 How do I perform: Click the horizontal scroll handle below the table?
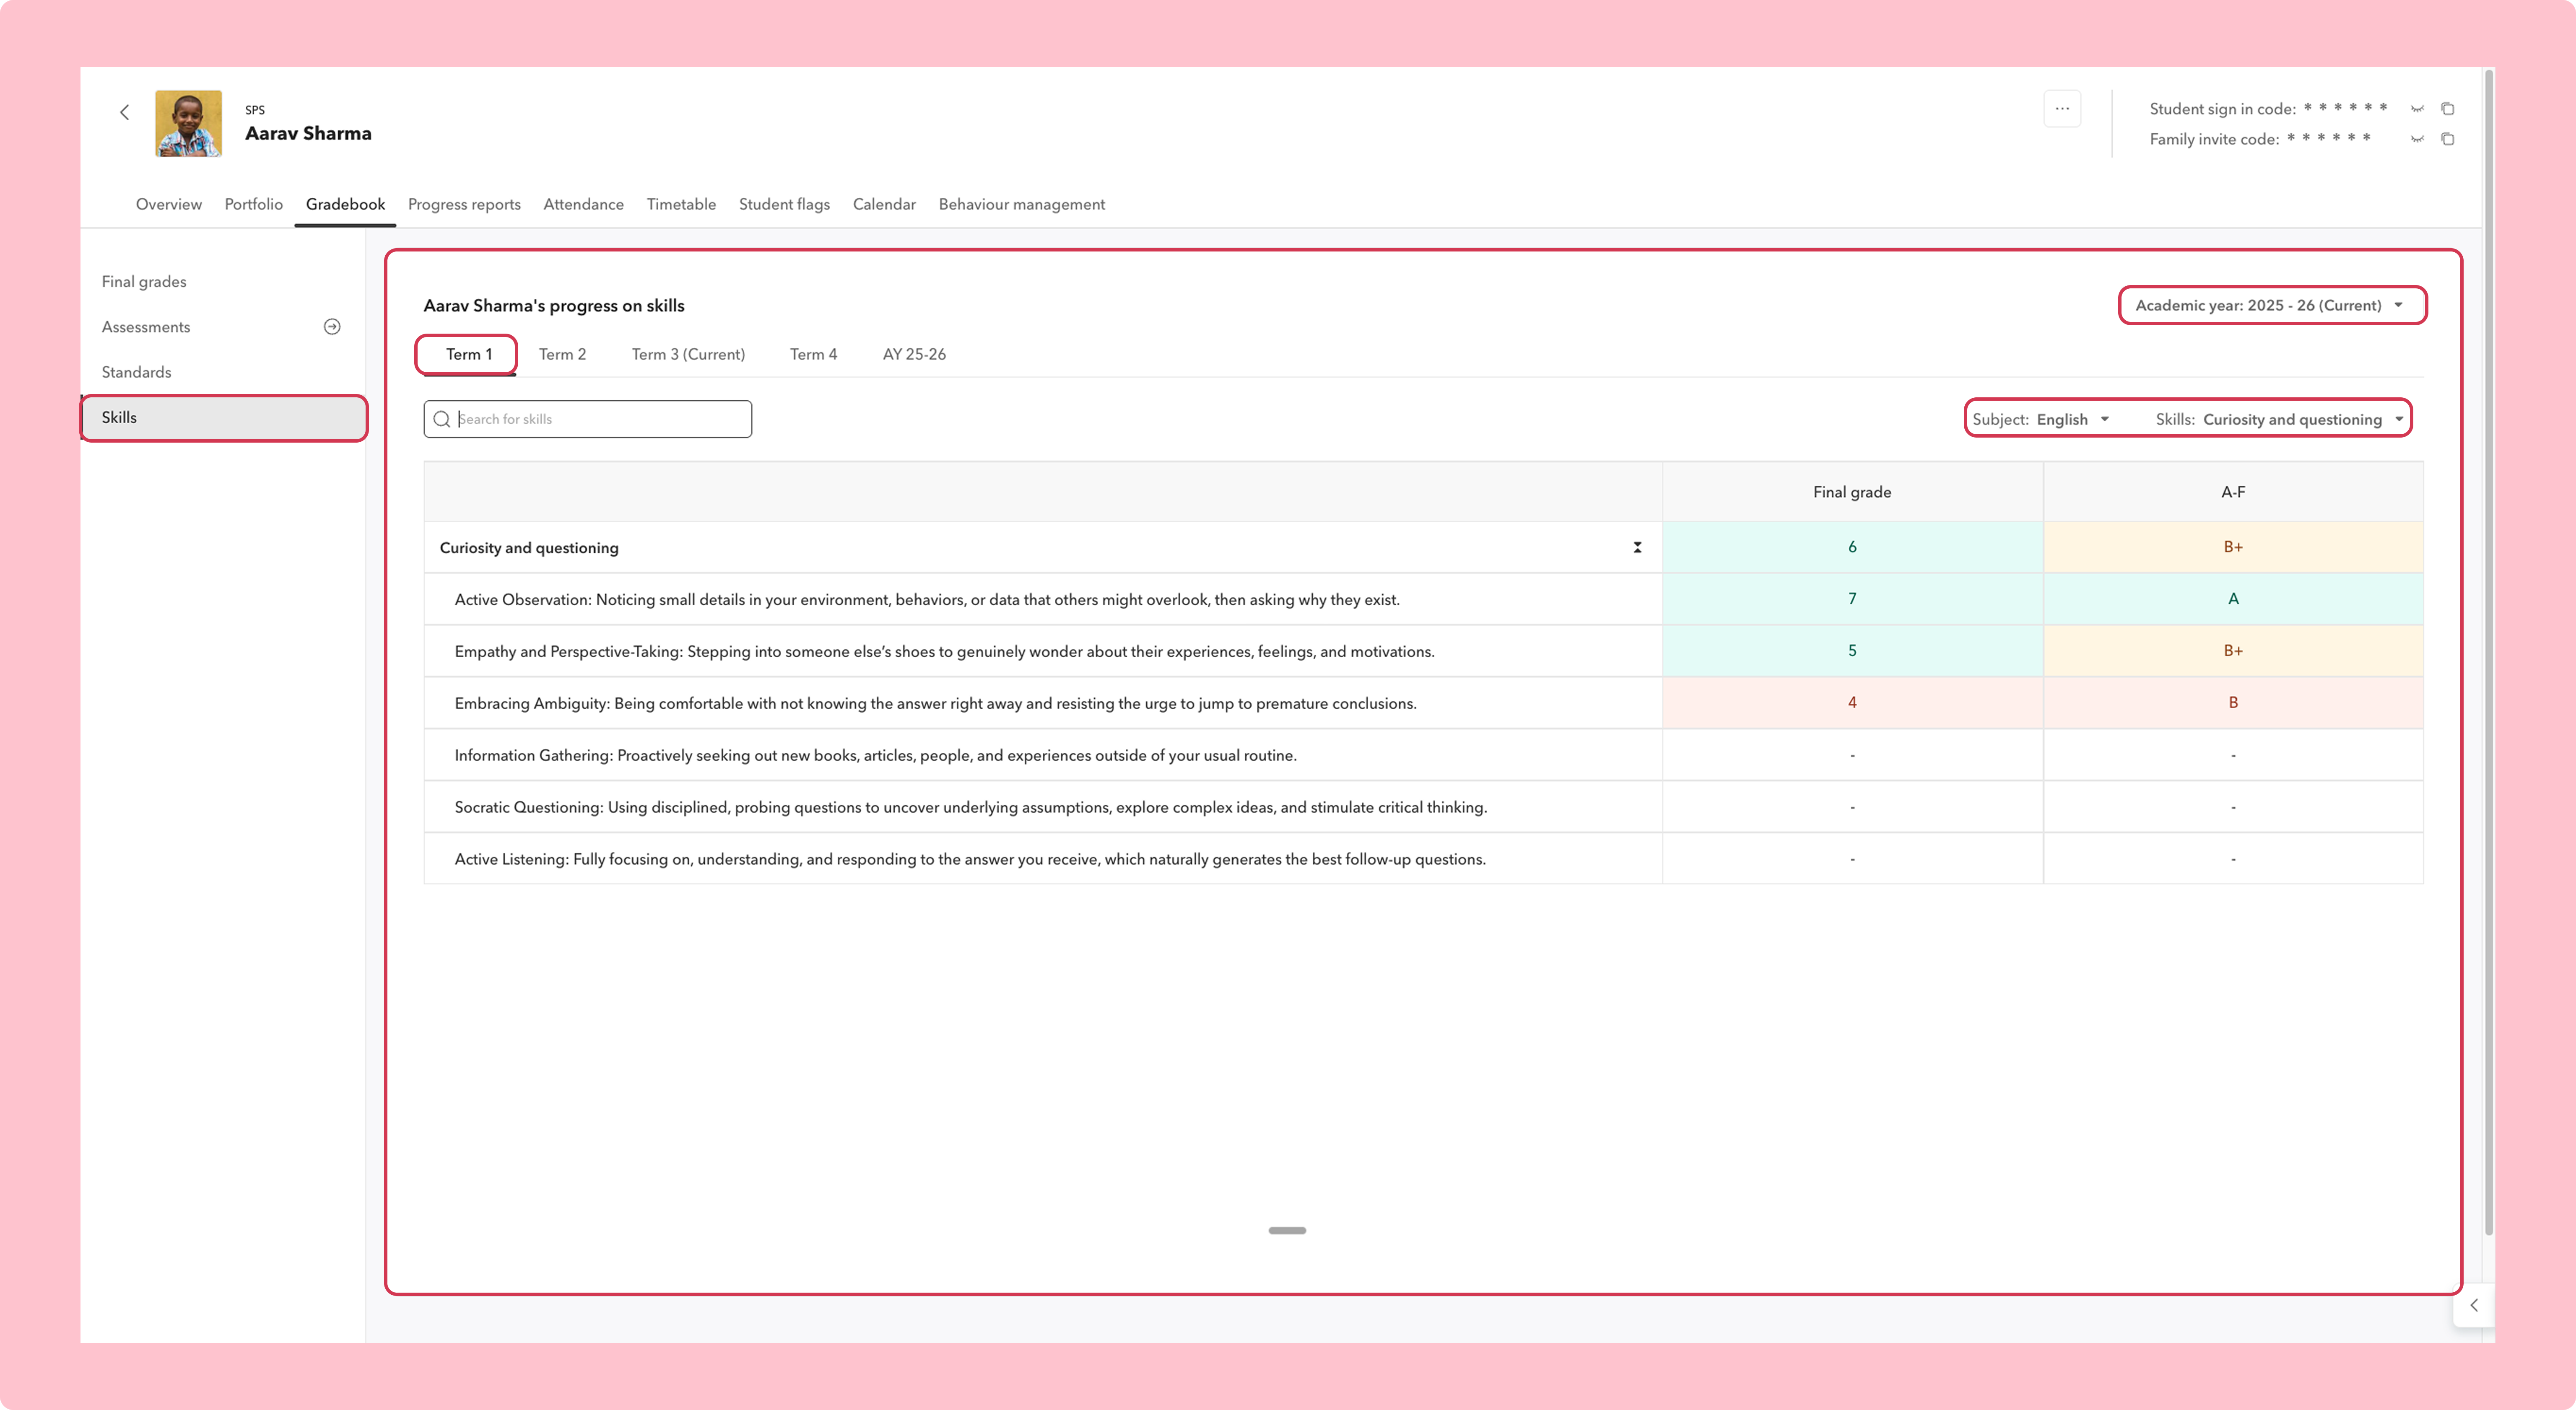pos(1287,1230)
